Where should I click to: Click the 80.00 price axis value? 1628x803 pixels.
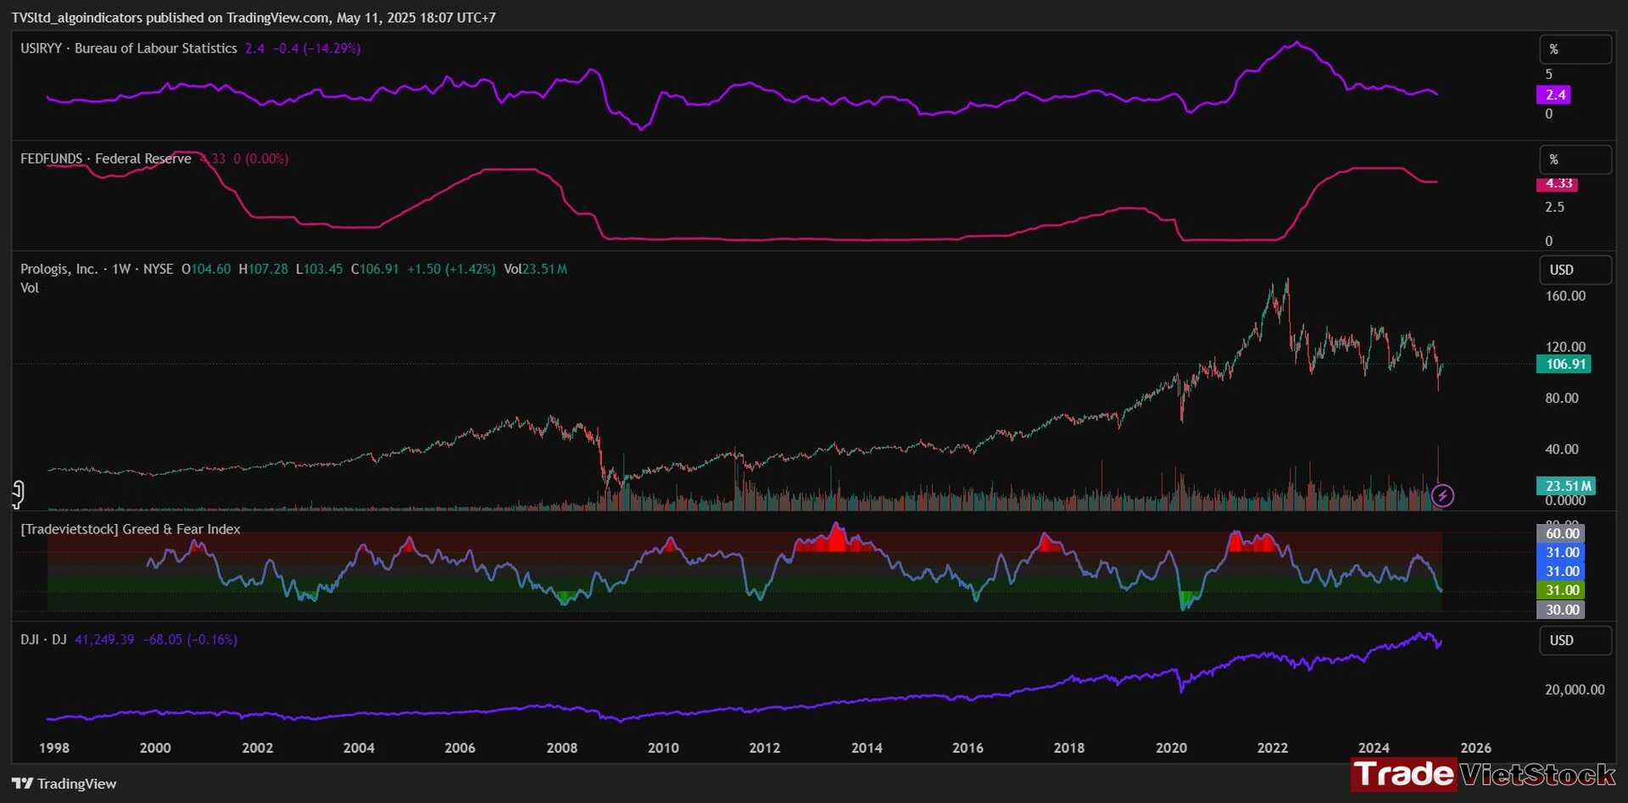click(1561, 398)
